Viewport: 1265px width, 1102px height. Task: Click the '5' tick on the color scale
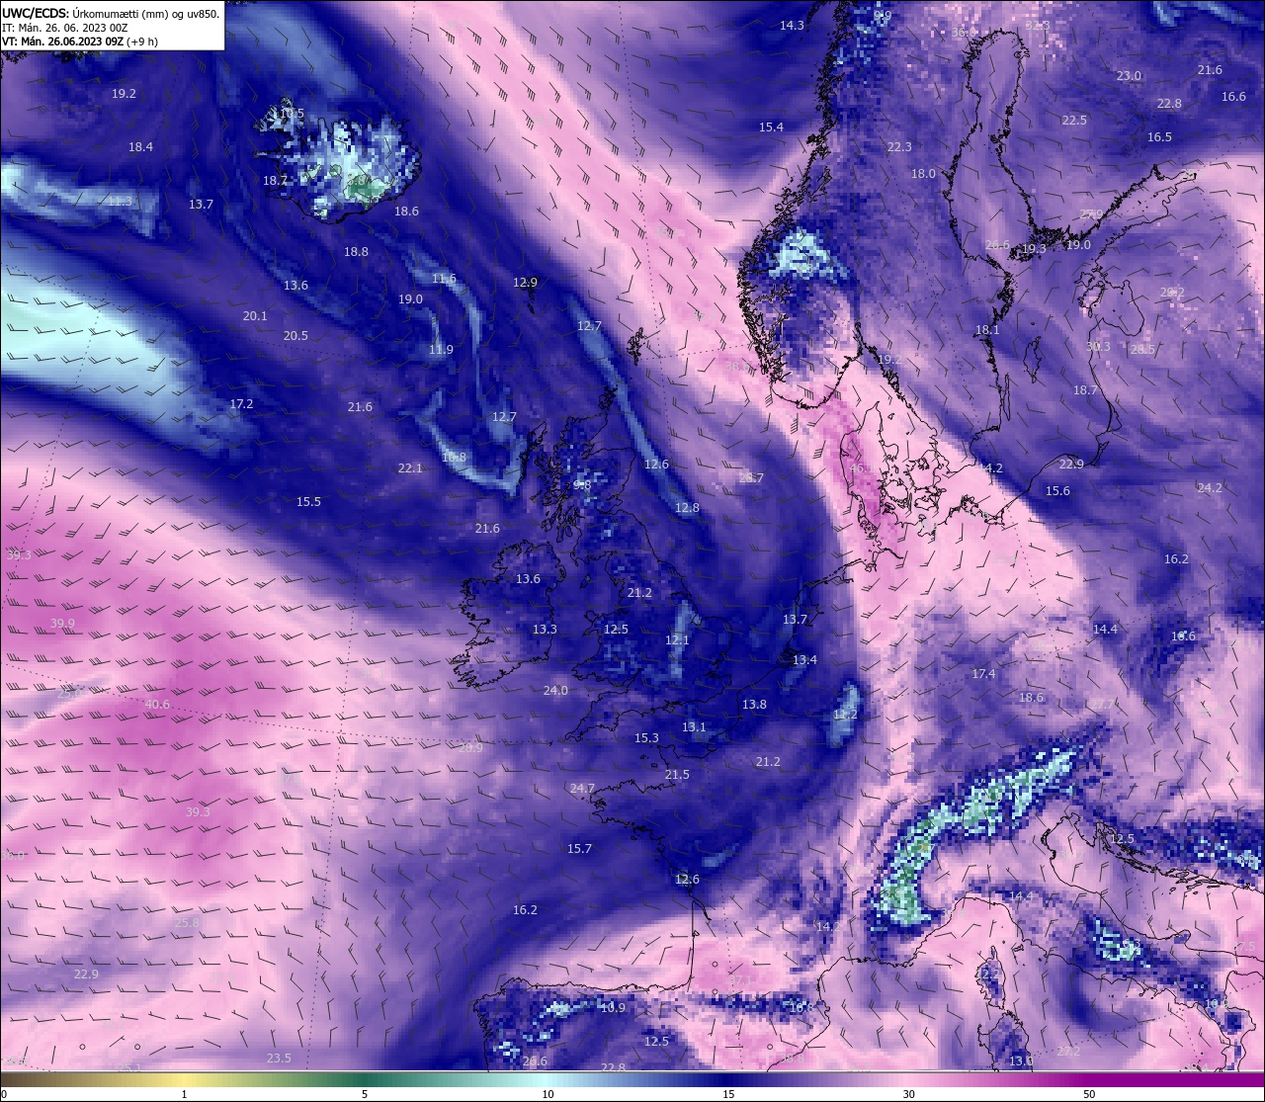(x=365, y=1094)
